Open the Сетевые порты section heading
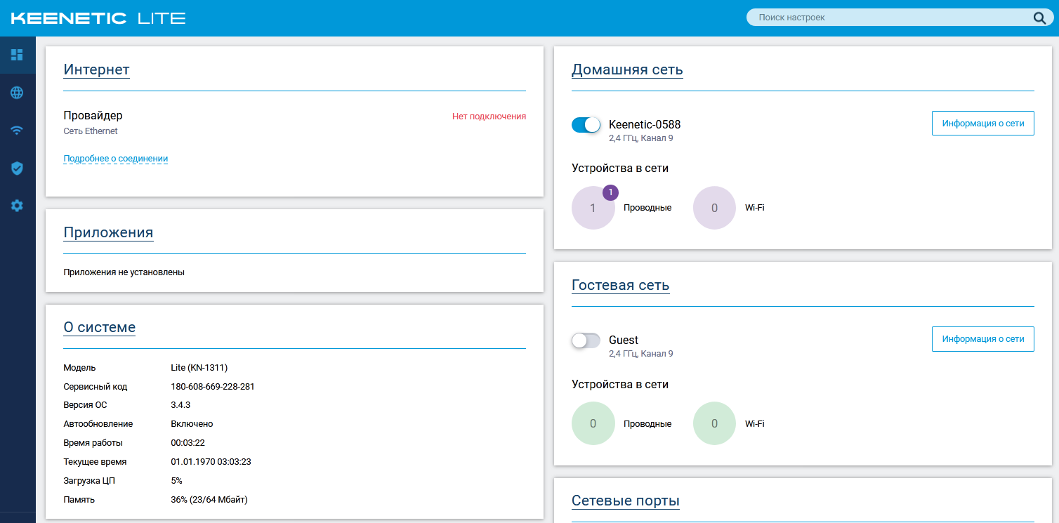Screen dimensions: 1059x523 coord(626,501)
